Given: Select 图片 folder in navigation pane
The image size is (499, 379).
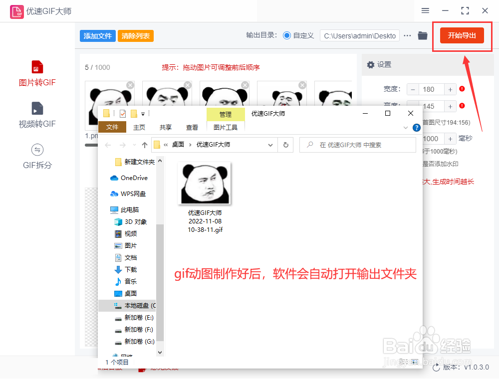Looking at the screenshot, I should coord(125,246).
